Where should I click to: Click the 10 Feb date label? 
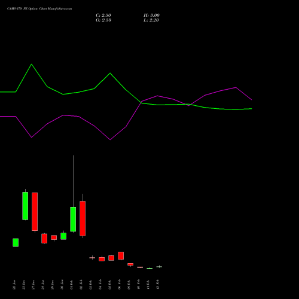(139, 285)
